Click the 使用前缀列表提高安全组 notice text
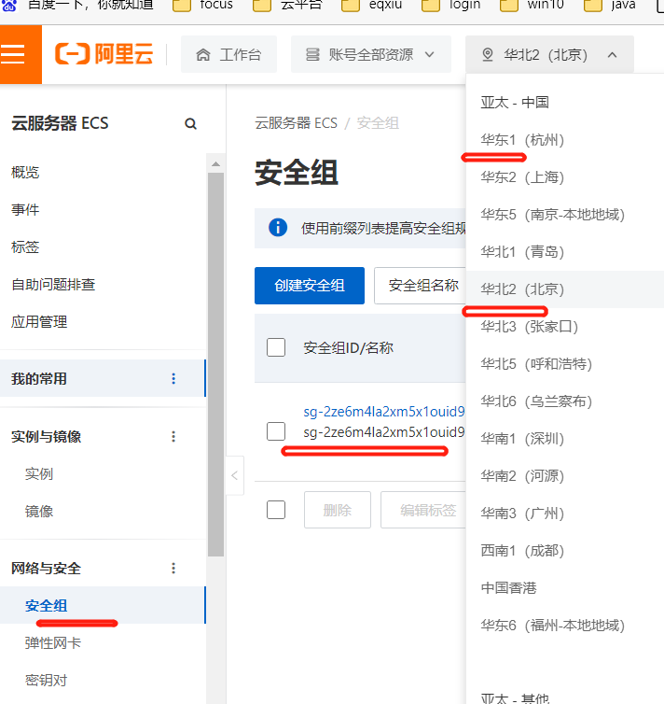 click(383, 228)
